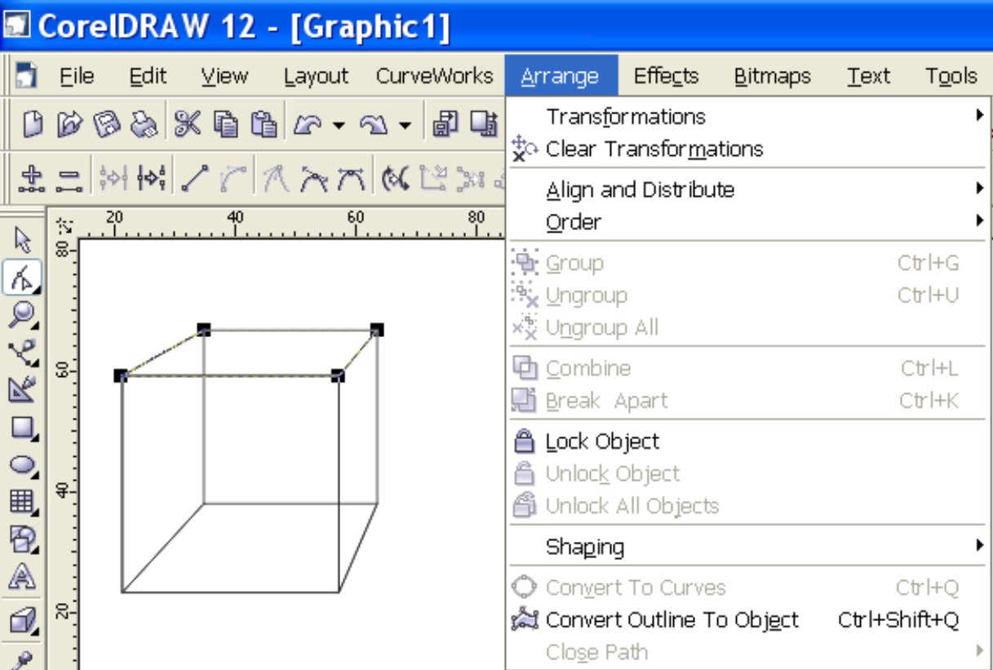
Task: Click the Break Apart menu entry
Action: pyautogui.click(x=747, y=401)
